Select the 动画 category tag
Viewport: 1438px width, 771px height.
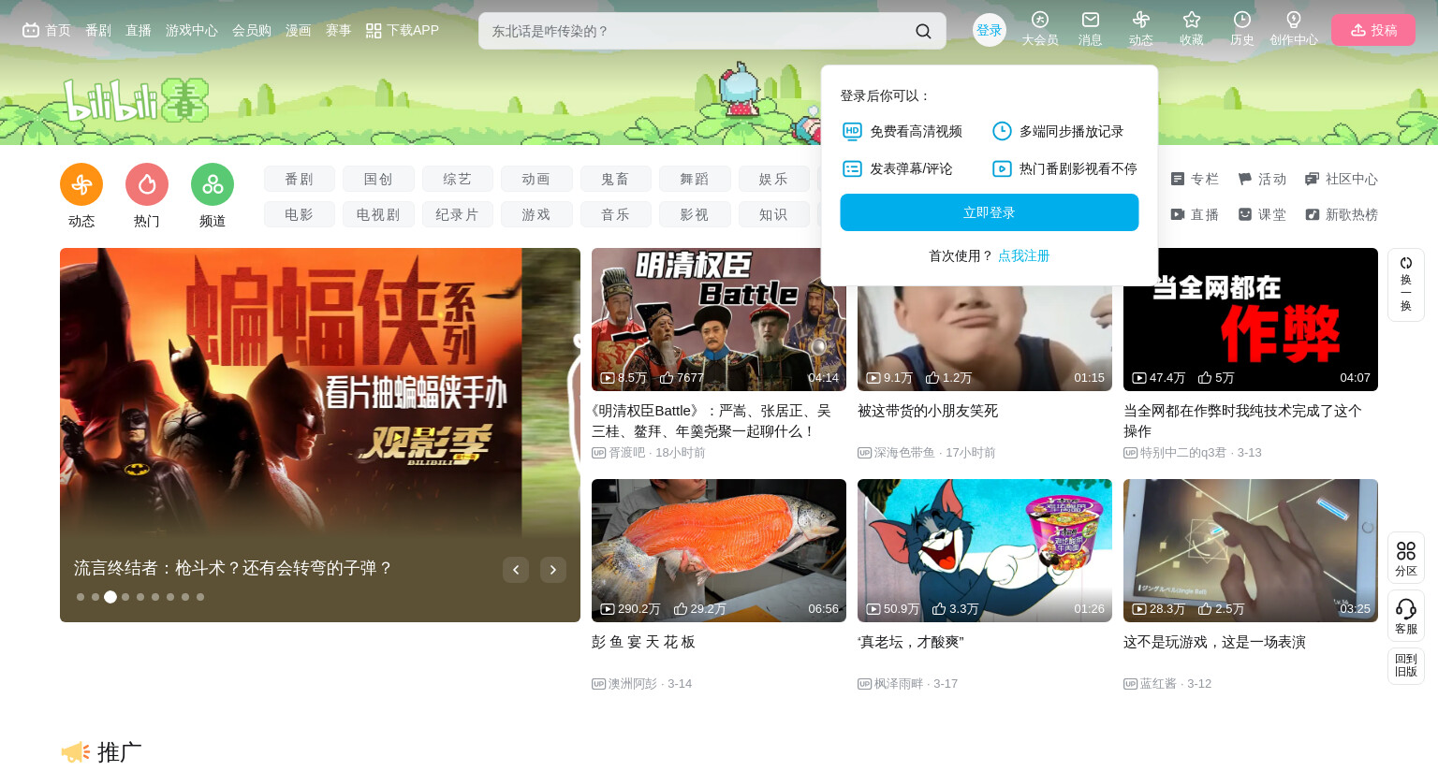click(x=536, y=179)
